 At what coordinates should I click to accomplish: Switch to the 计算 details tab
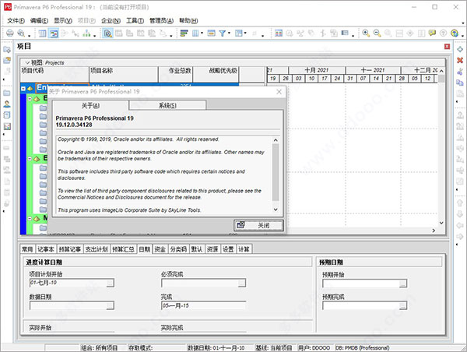point(244,249)
